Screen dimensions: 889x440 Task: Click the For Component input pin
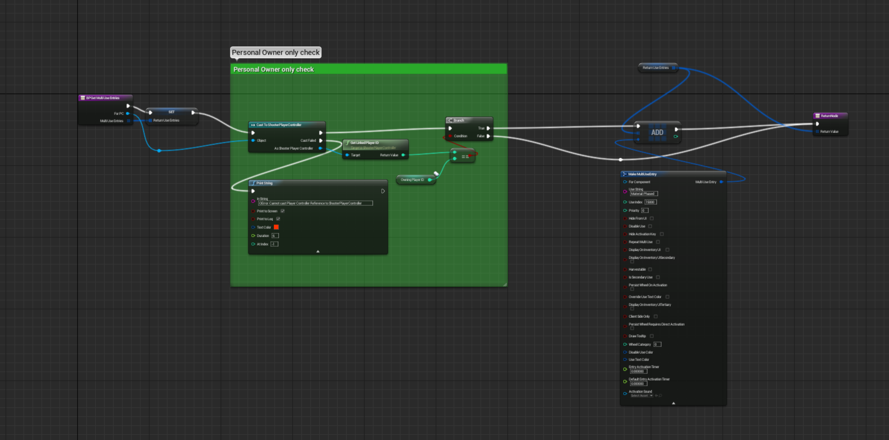[625, 182]
